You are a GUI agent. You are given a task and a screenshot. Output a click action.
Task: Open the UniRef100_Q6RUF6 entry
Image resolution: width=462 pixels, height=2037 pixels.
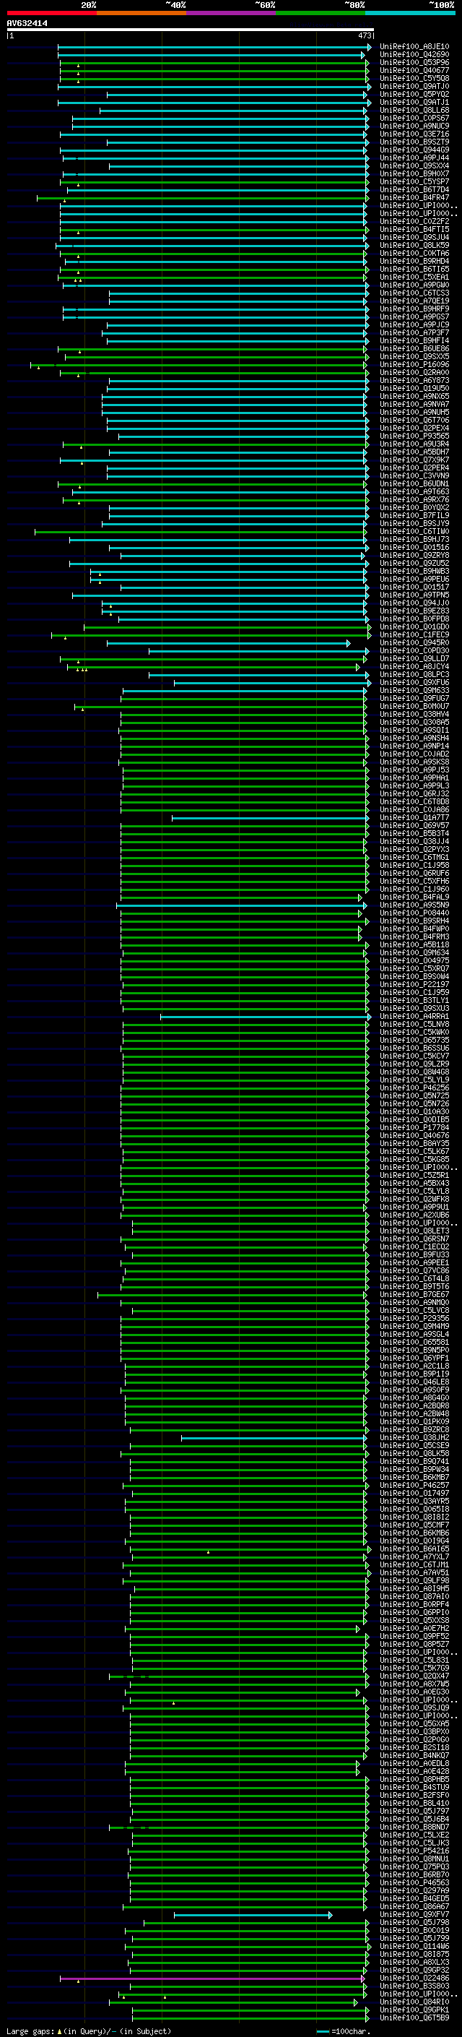point(414,873)
